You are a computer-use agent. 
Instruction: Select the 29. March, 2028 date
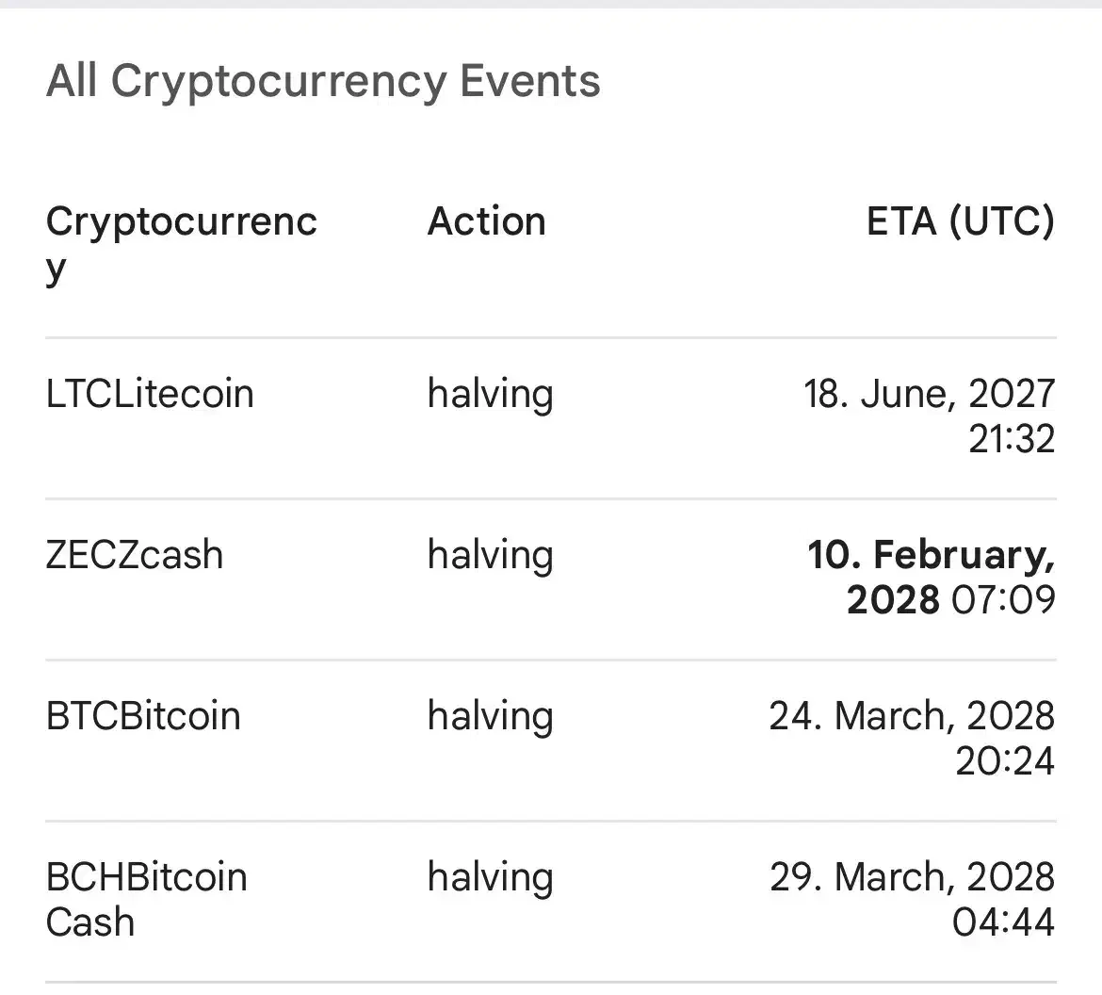tap(912, 877)
